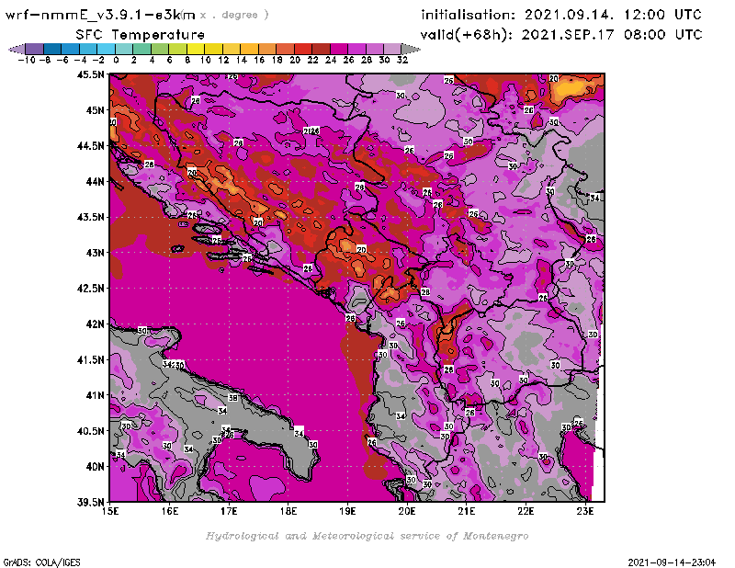Click the legend tick label '-10'
The height and width of the screenshot is (568, 735).
pos(27,60)
